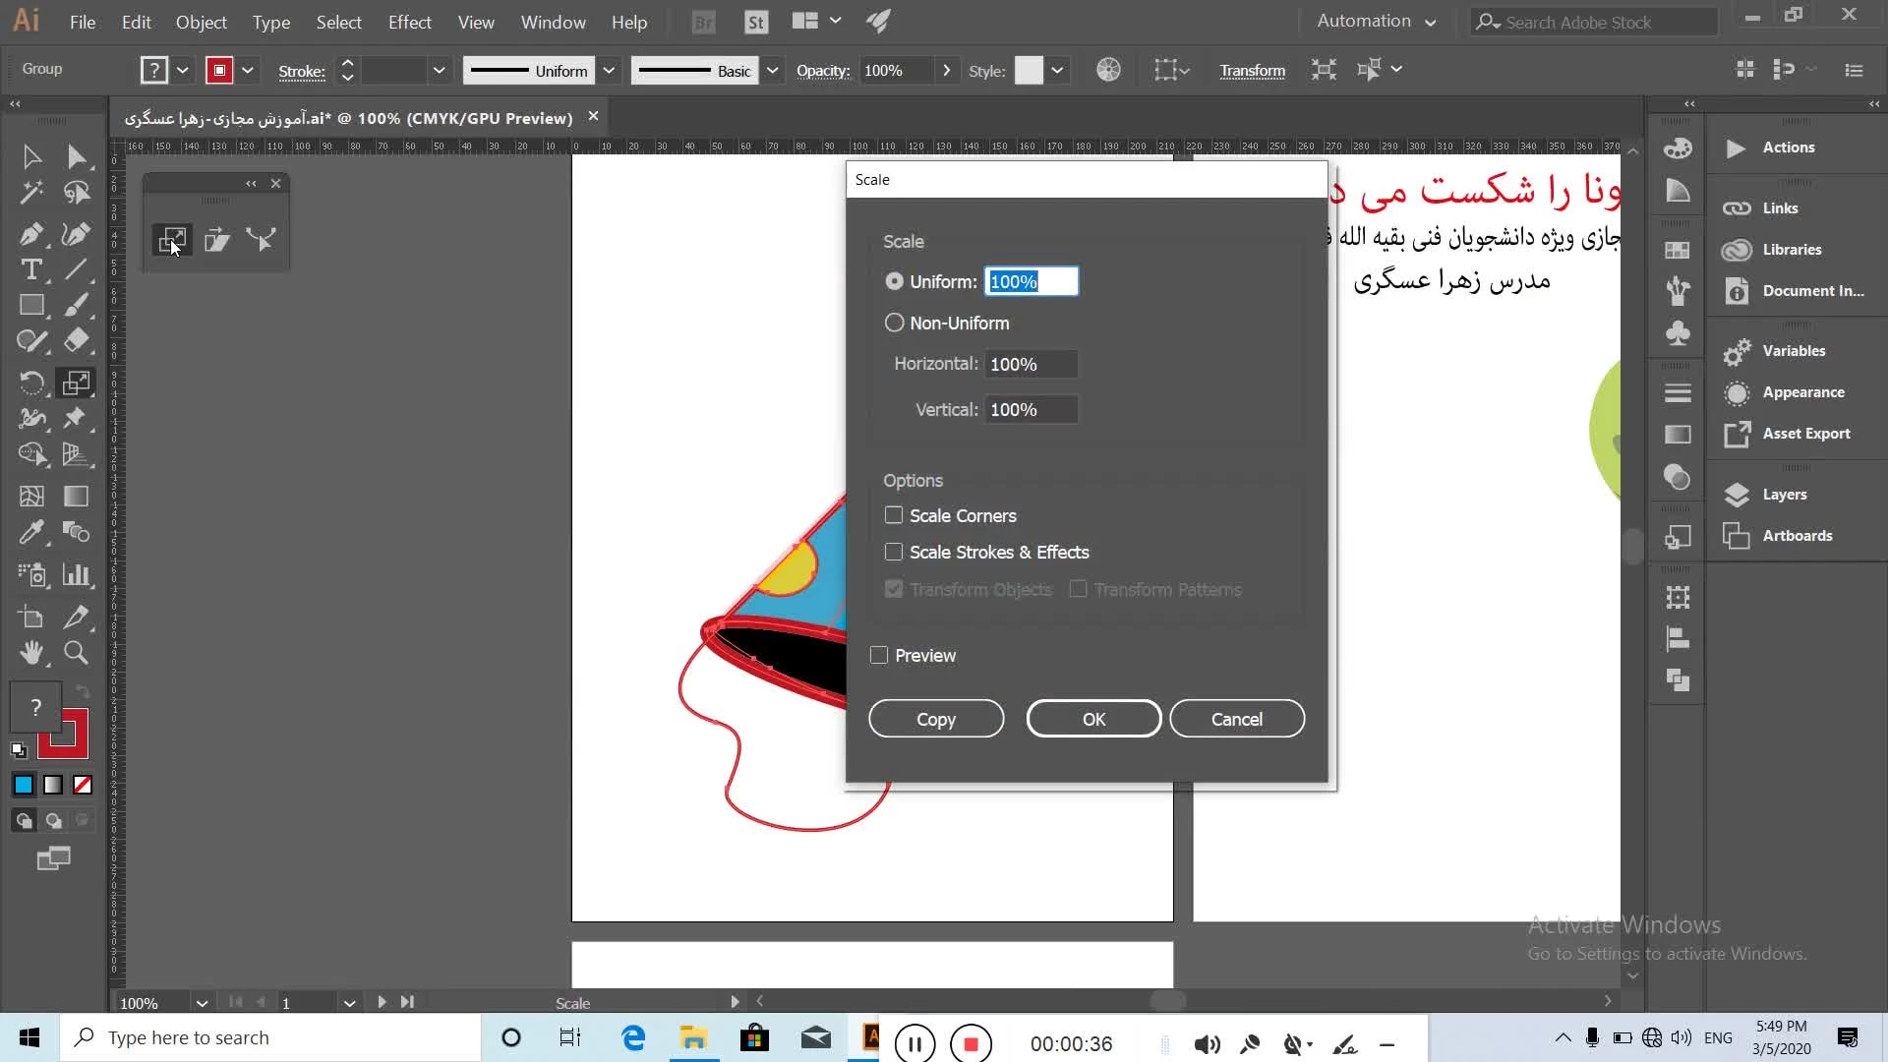The image size is (1888, 1062).
Task: Expand the zoom level dropdown
Action: [202, 1003]
